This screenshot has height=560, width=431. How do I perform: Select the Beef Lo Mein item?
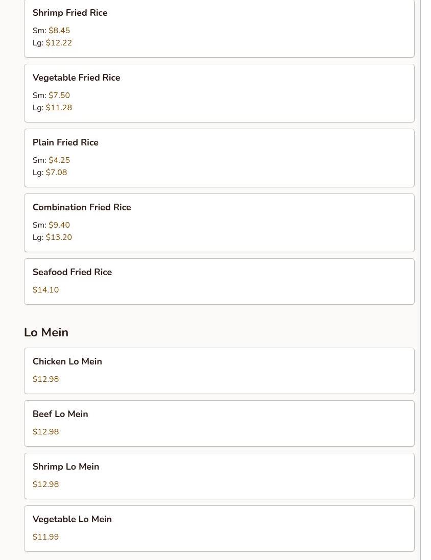[219, 423]
